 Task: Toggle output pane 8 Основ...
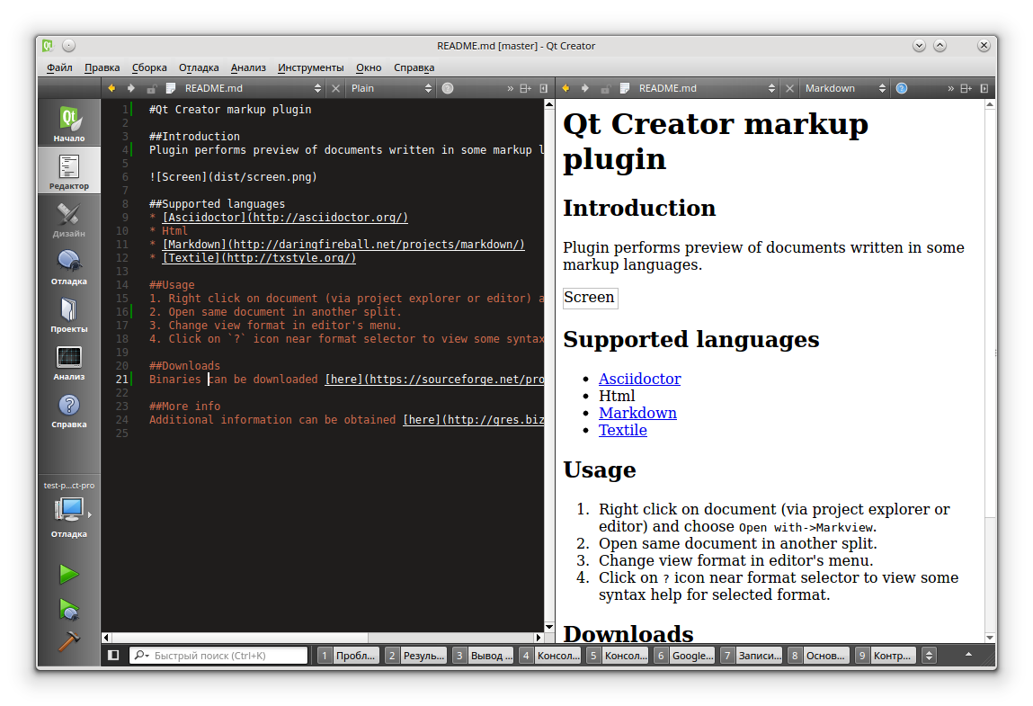(x=819, y=656)
